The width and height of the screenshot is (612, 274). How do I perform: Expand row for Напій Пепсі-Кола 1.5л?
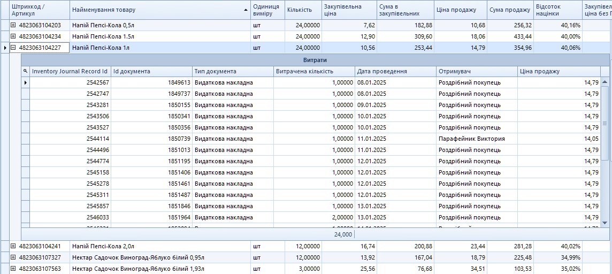coord(13,36)
